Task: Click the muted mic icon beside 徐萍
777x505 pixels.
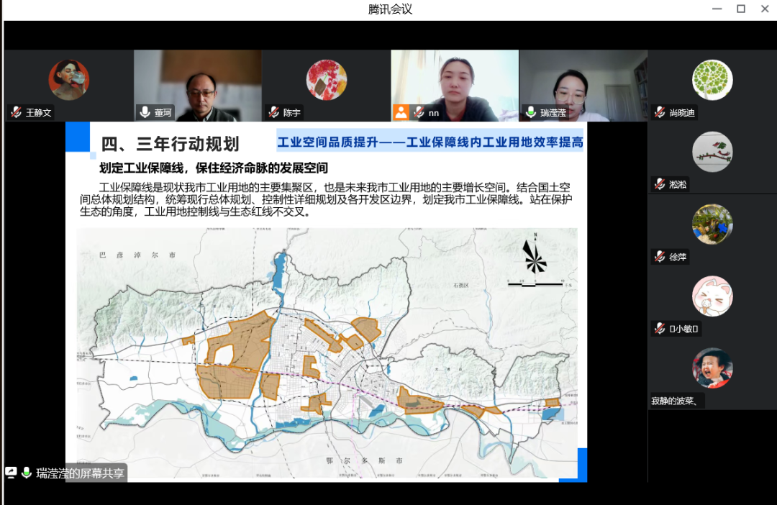Action: 660,257
